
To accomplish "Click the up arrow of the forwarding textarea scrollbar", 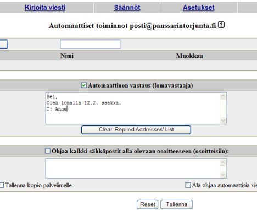I will pyautogui.click(x=223, y=162).
